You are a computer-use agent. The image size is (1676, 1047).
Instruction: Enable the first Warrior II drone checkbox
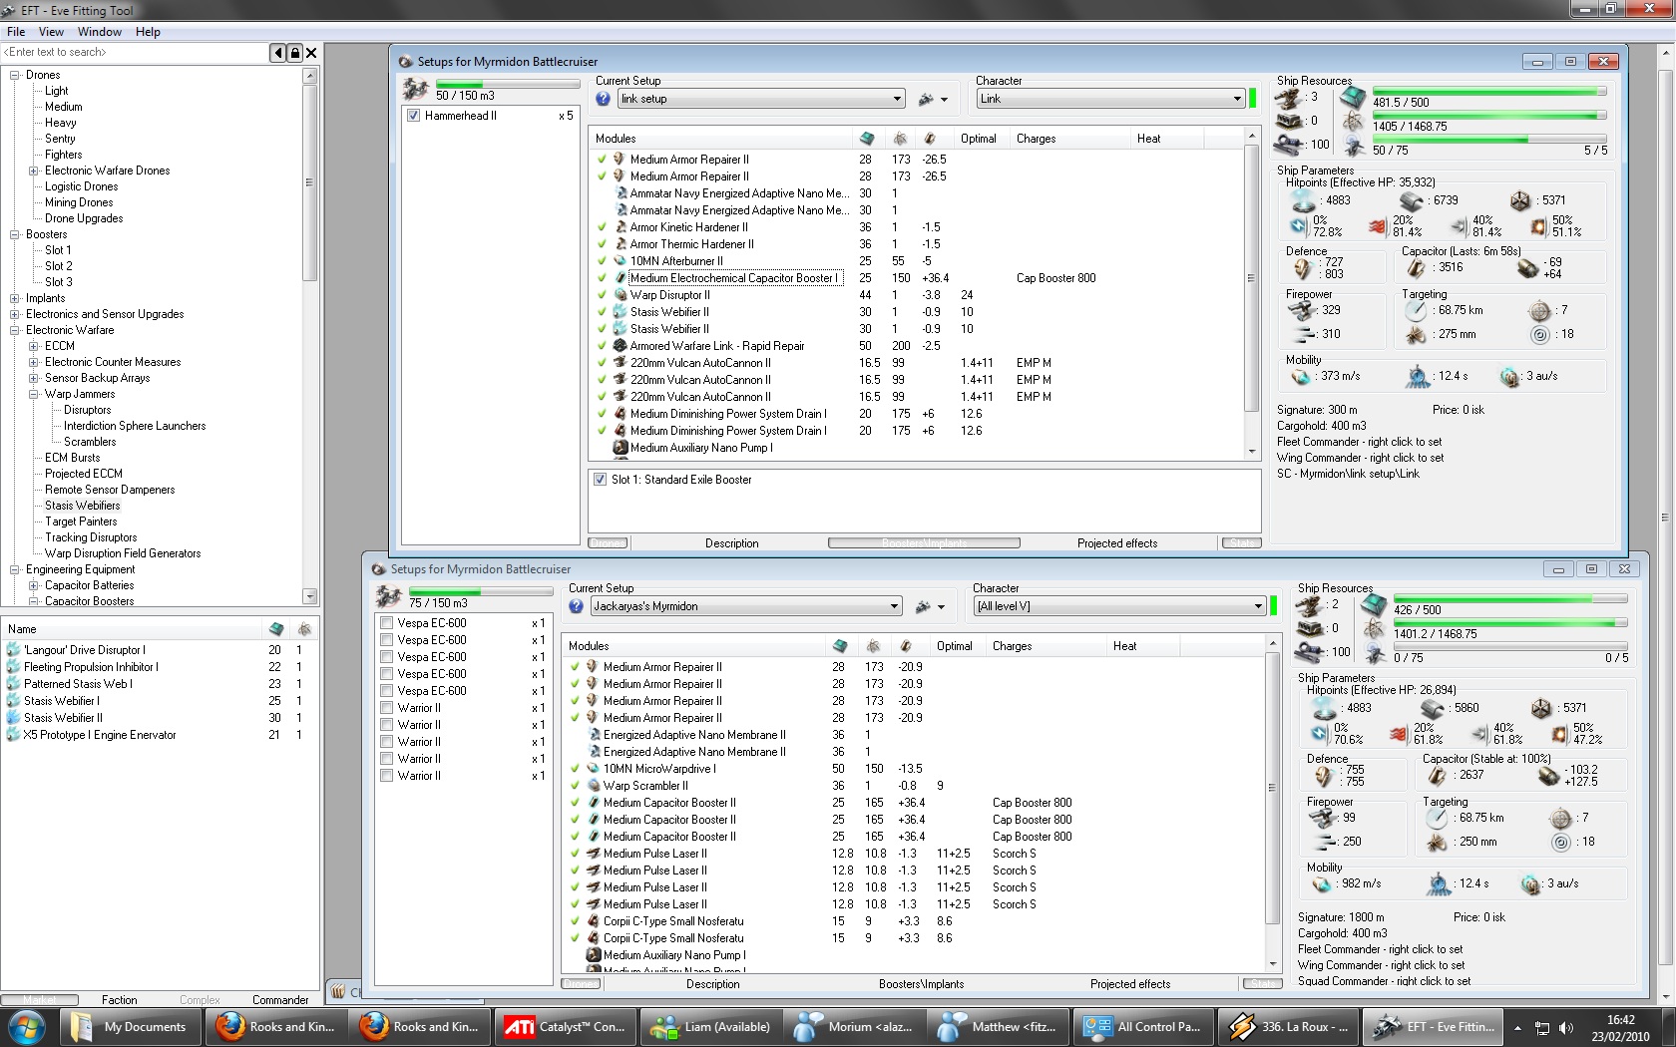pos(386,708)
